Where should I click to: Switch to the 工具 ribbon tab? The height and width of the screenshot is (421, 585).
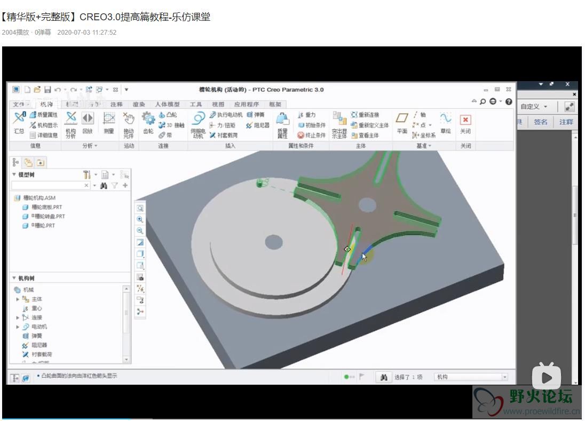(196, 105)
